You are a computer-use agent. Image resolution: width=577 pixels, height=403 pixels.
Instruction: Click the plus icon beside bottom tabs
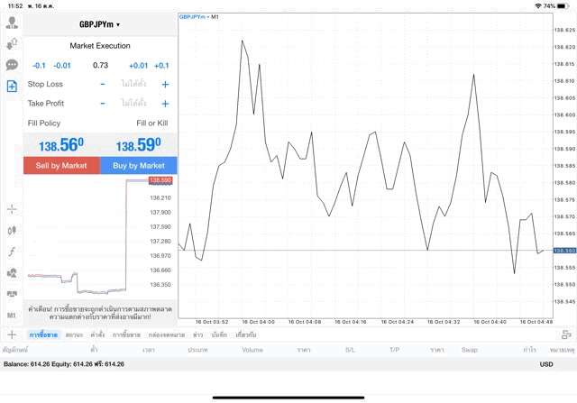coord(12,334)
